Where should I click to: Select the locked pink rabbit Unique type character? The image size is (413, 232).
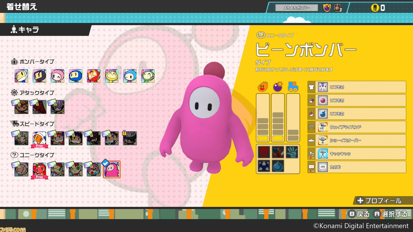94,169
